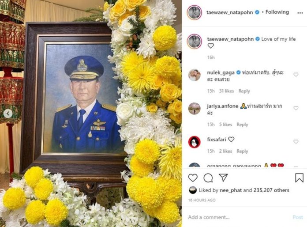Click the Following button
Screen dimensions: 307x227
point(277,12)
